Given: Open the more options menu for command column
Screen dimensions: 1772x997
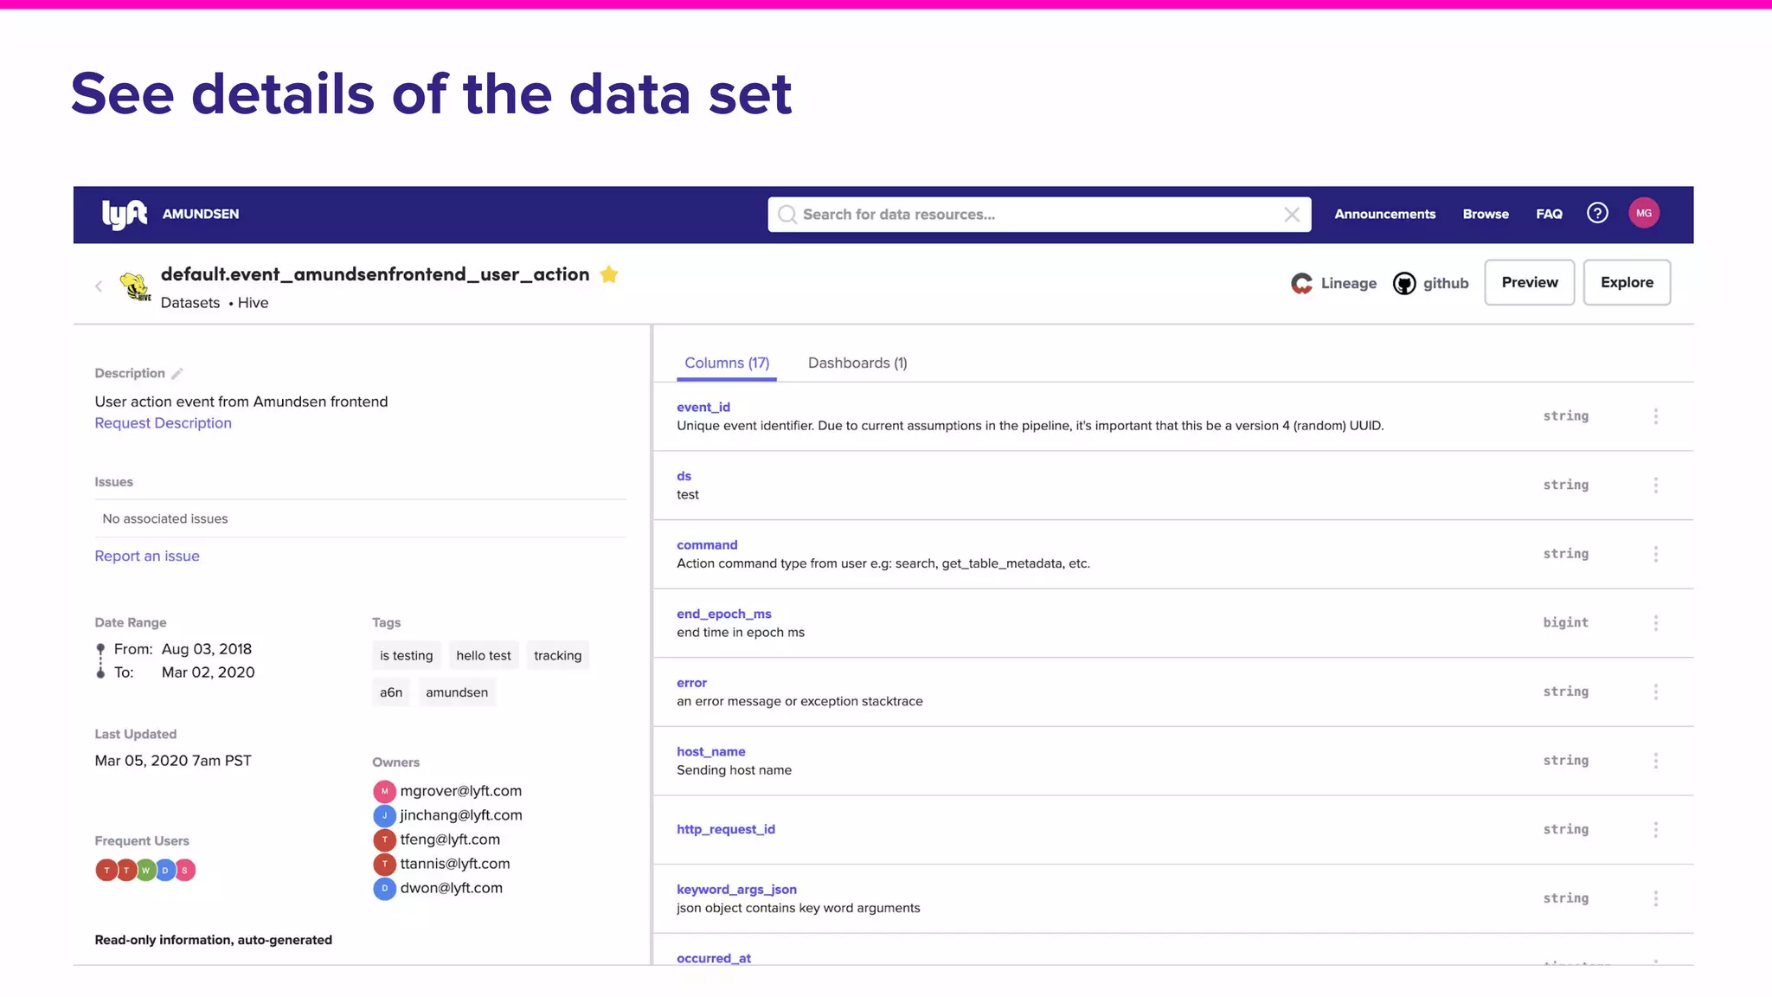Looking at the screenshot, I should 1656,554.
